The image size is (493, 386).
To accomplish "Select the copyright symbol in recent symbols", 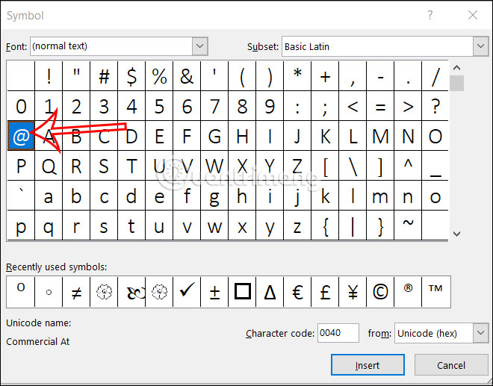I will pos(380,292).
